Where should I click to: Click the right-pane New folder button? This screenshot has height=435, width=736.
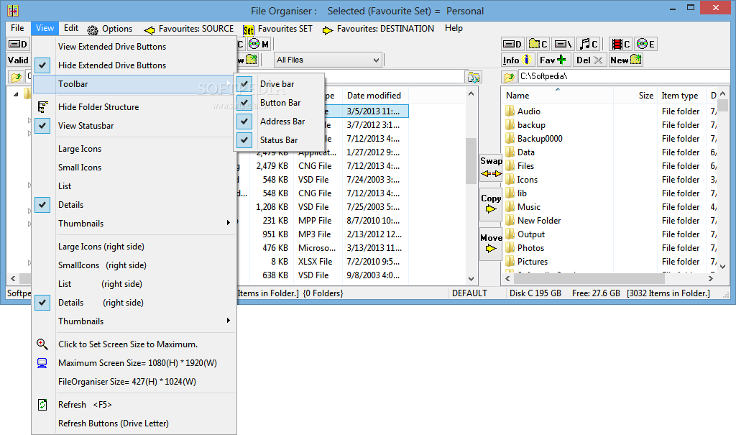click(626, 60)
